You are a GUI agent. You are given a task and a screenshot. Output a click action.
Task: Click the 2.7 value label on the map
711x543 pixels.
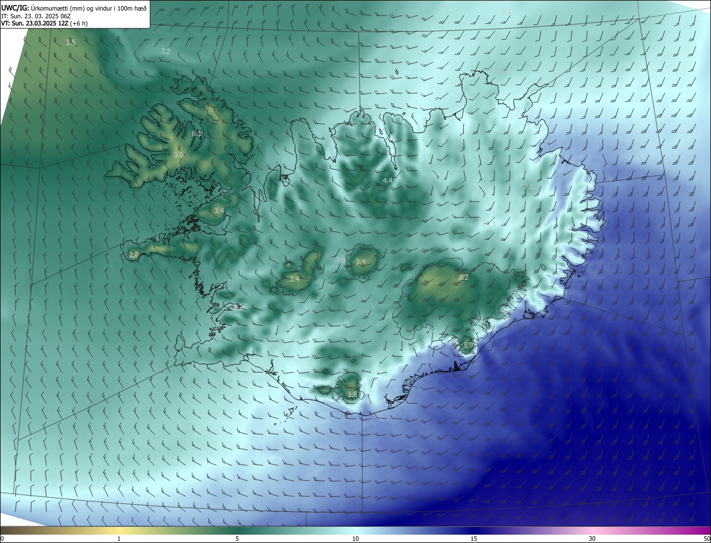[134, 255]
